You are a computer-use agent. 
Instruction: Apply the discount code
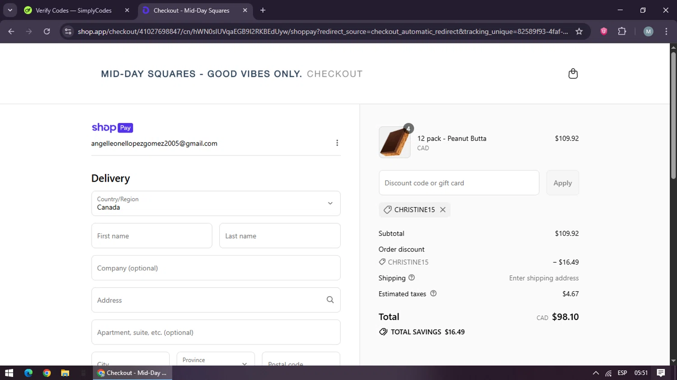(x=562, y=183)
